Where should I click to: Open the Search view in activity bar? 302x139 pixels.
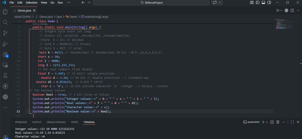coord(5,22)
